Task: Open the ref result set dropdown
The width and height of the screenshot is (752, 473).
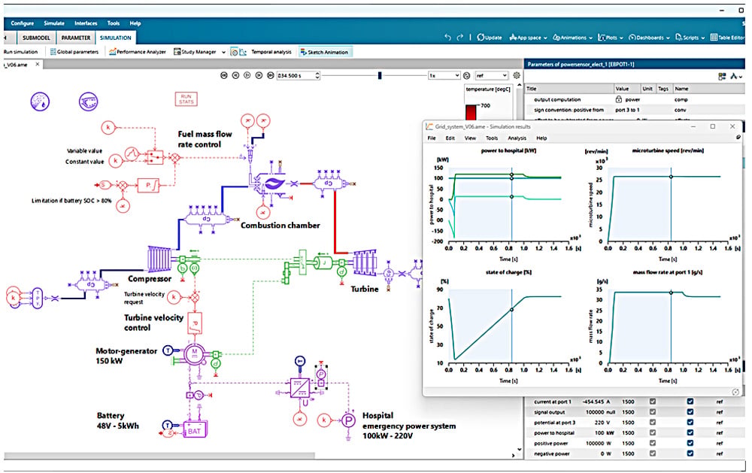Action: point(491,76)
